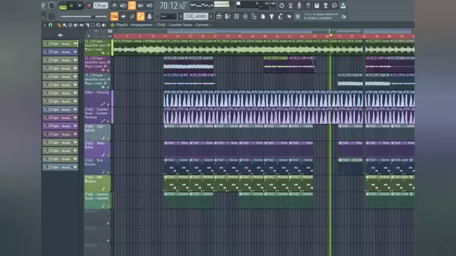
Task: Click the render audio export icon
Action: pos(325,5)
